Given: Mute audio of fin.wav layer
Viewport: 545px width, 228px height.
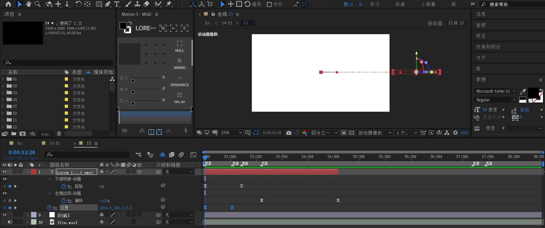Looking at the screenshot, I should tap(10, 222).
